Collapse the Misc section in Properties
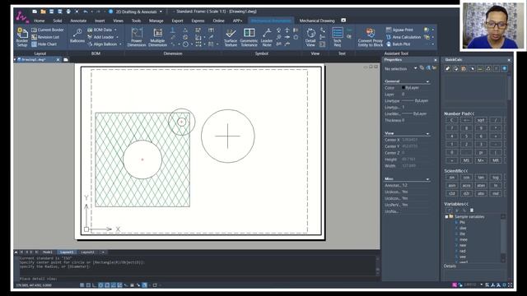Image resolution: width=527 pixels, height=296 pixels. point(427,179)
